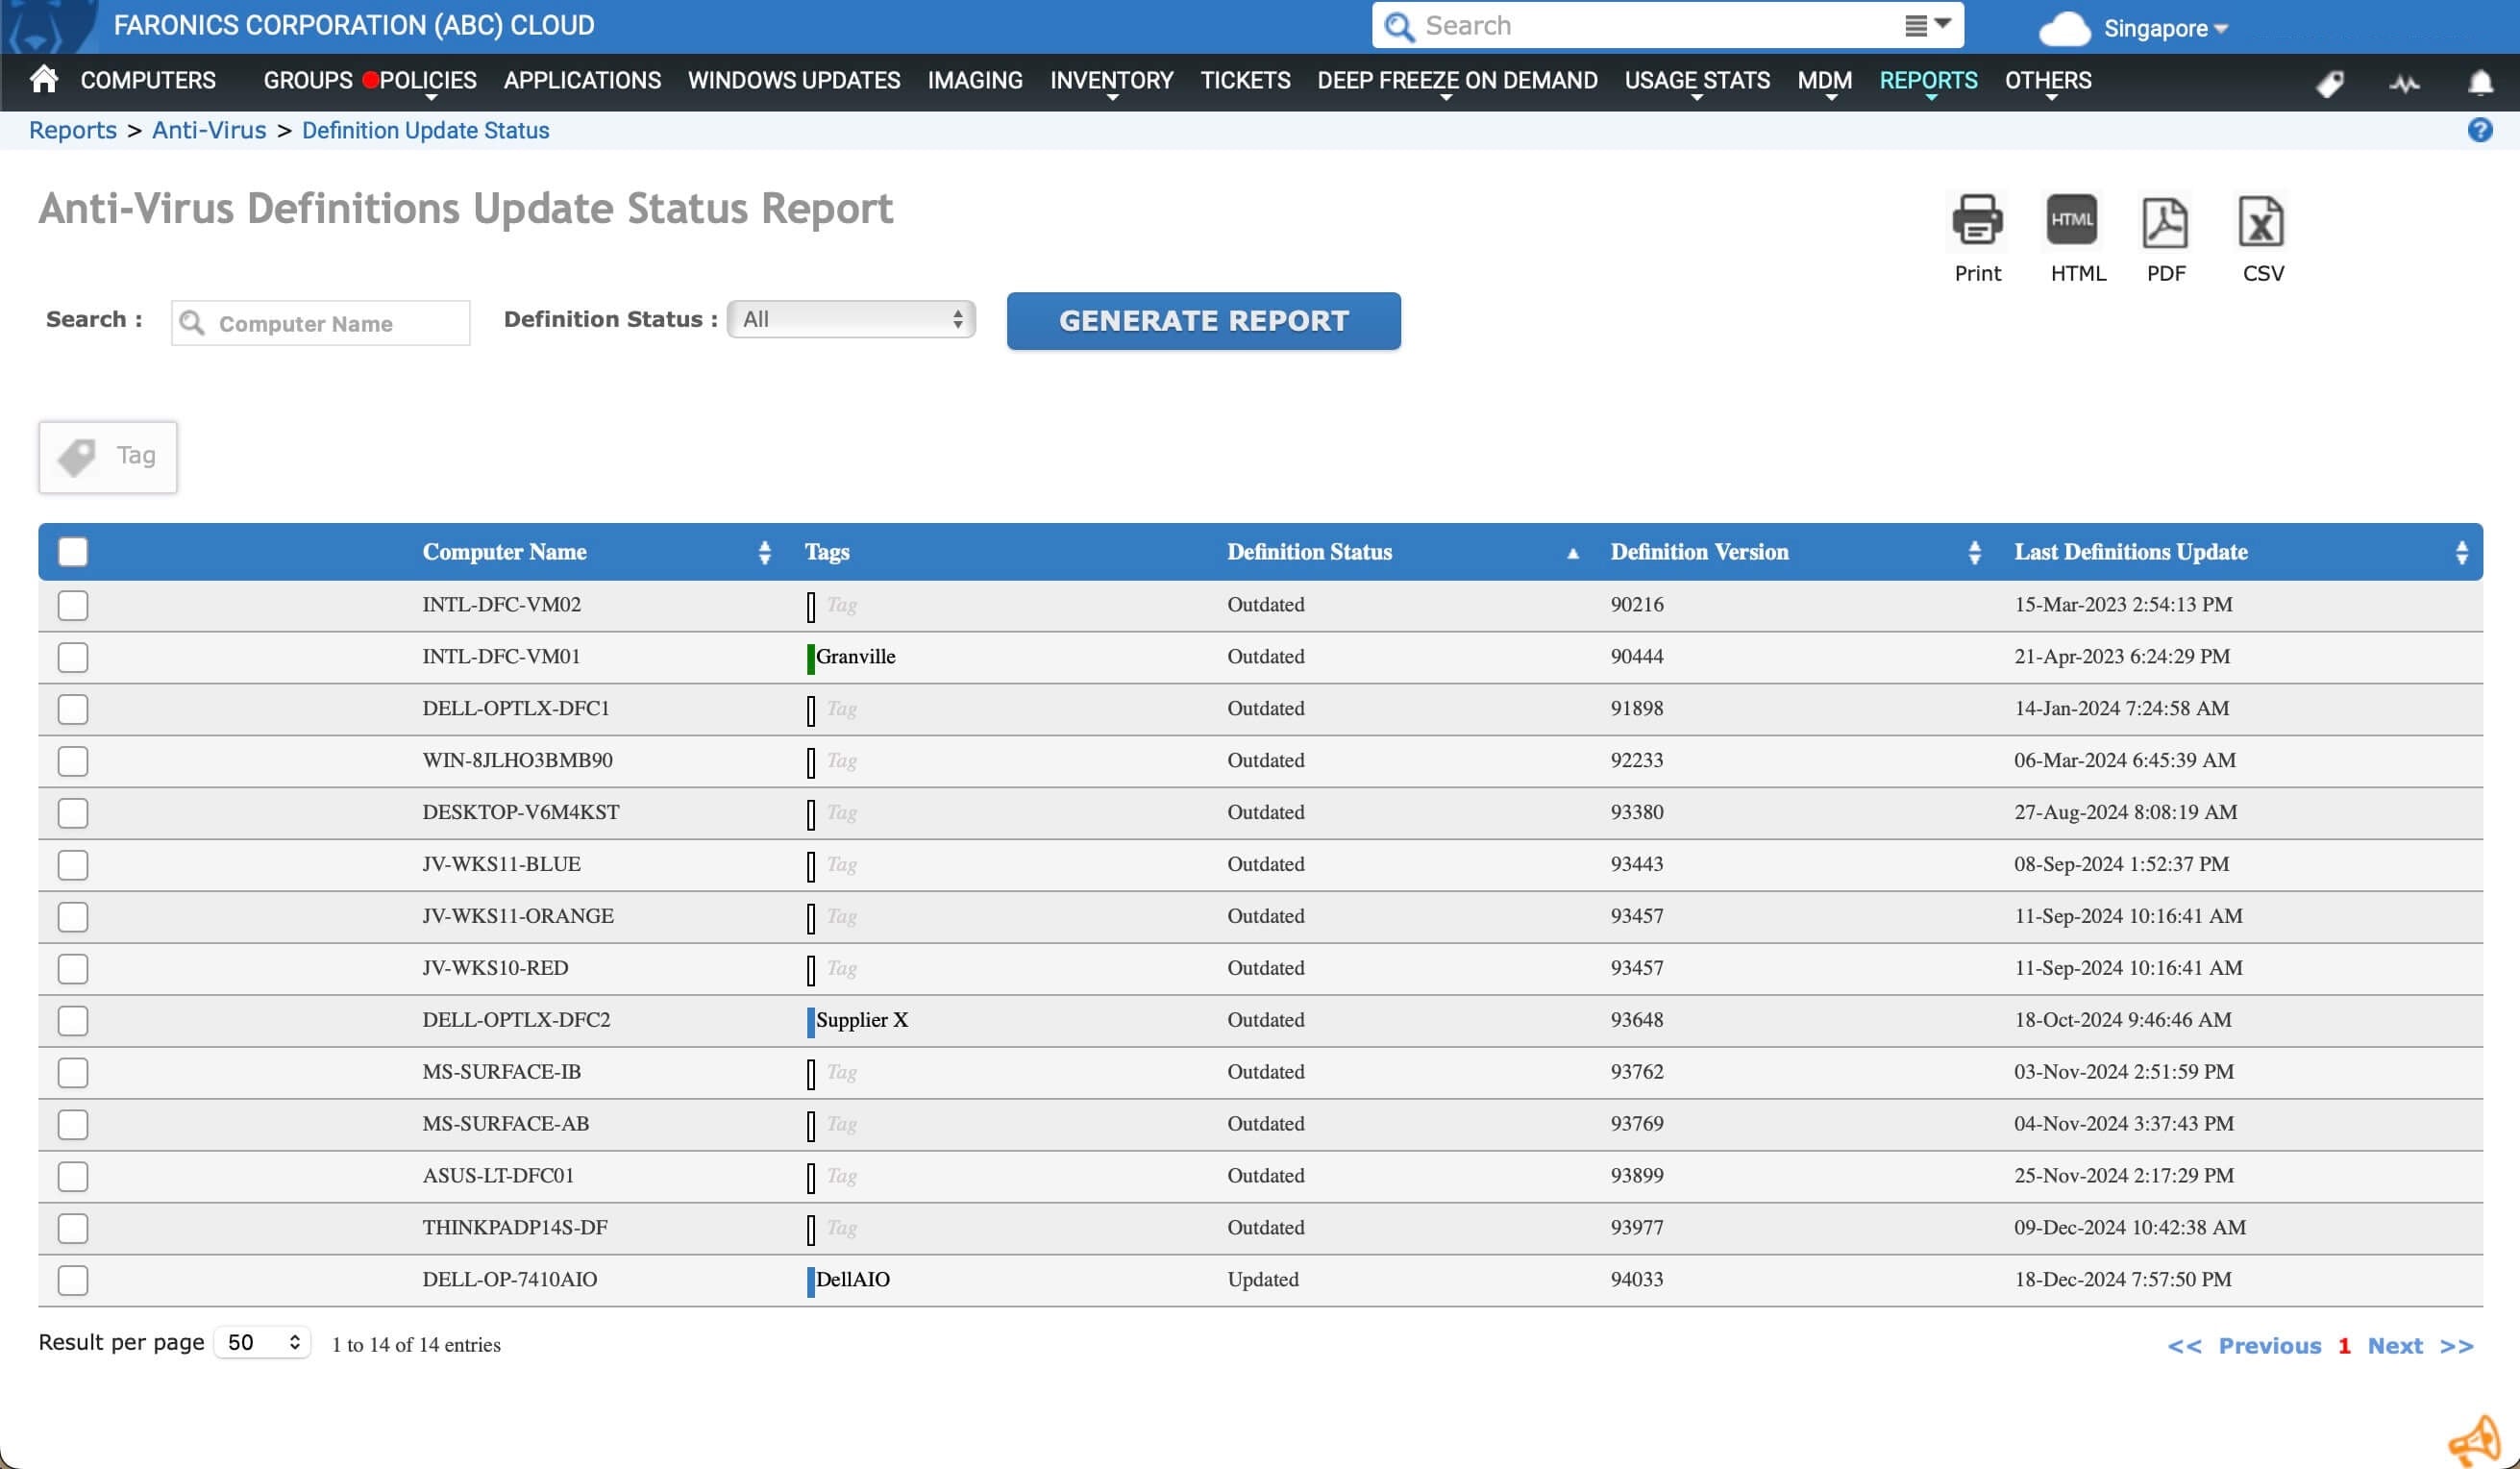2520x1469 pixels.
Task: Tick the MS-SURFACE-AB row checkbox
Action: (x=73, y=1124)
